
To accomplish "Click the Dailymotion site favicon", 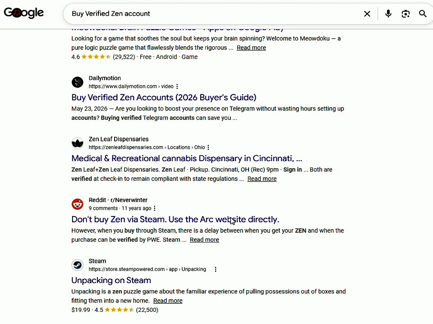I will 77,82.
